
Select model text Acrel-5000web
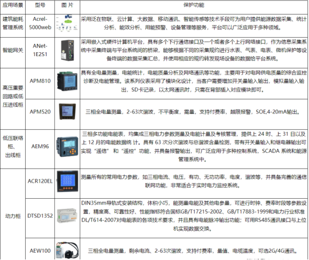tap(40, 23)
